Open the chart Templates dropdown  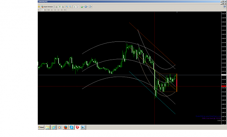(90, 7)
